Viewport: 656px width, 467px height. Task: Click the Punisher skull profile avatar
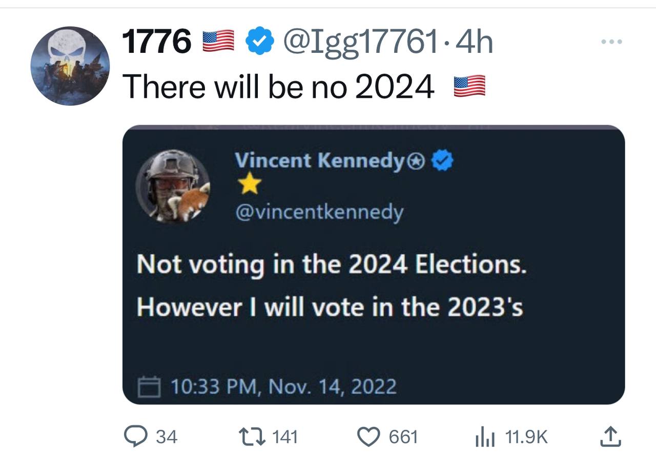coord(70,66)
